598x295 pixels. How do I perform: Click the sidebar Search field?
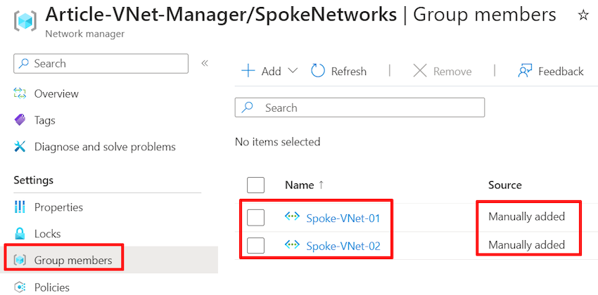tap(101, 63)
